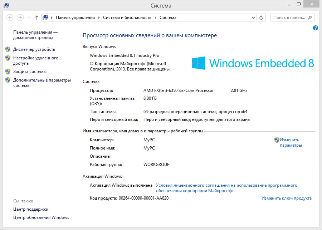Image resolution: width=322 pixels, height=230 pixels.
Task: Select processor speed 2.81 GHz
Action: tap(239, 90)
